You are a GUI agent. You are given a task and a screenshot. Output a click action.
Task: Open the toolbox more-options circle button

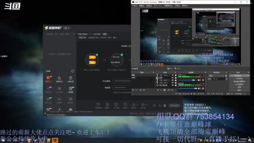pyautogui.click(x=73, y=71)
